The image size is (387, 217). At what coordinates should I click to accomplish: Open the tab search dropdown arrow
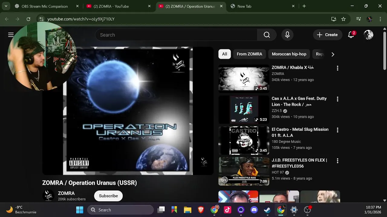(x=6, y=6)
